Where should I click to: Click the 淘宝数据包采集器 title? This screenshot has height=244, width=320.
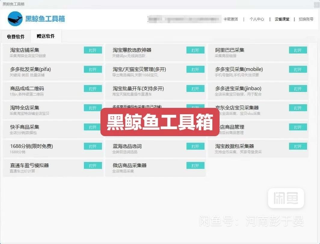click(x=235, y=146)
